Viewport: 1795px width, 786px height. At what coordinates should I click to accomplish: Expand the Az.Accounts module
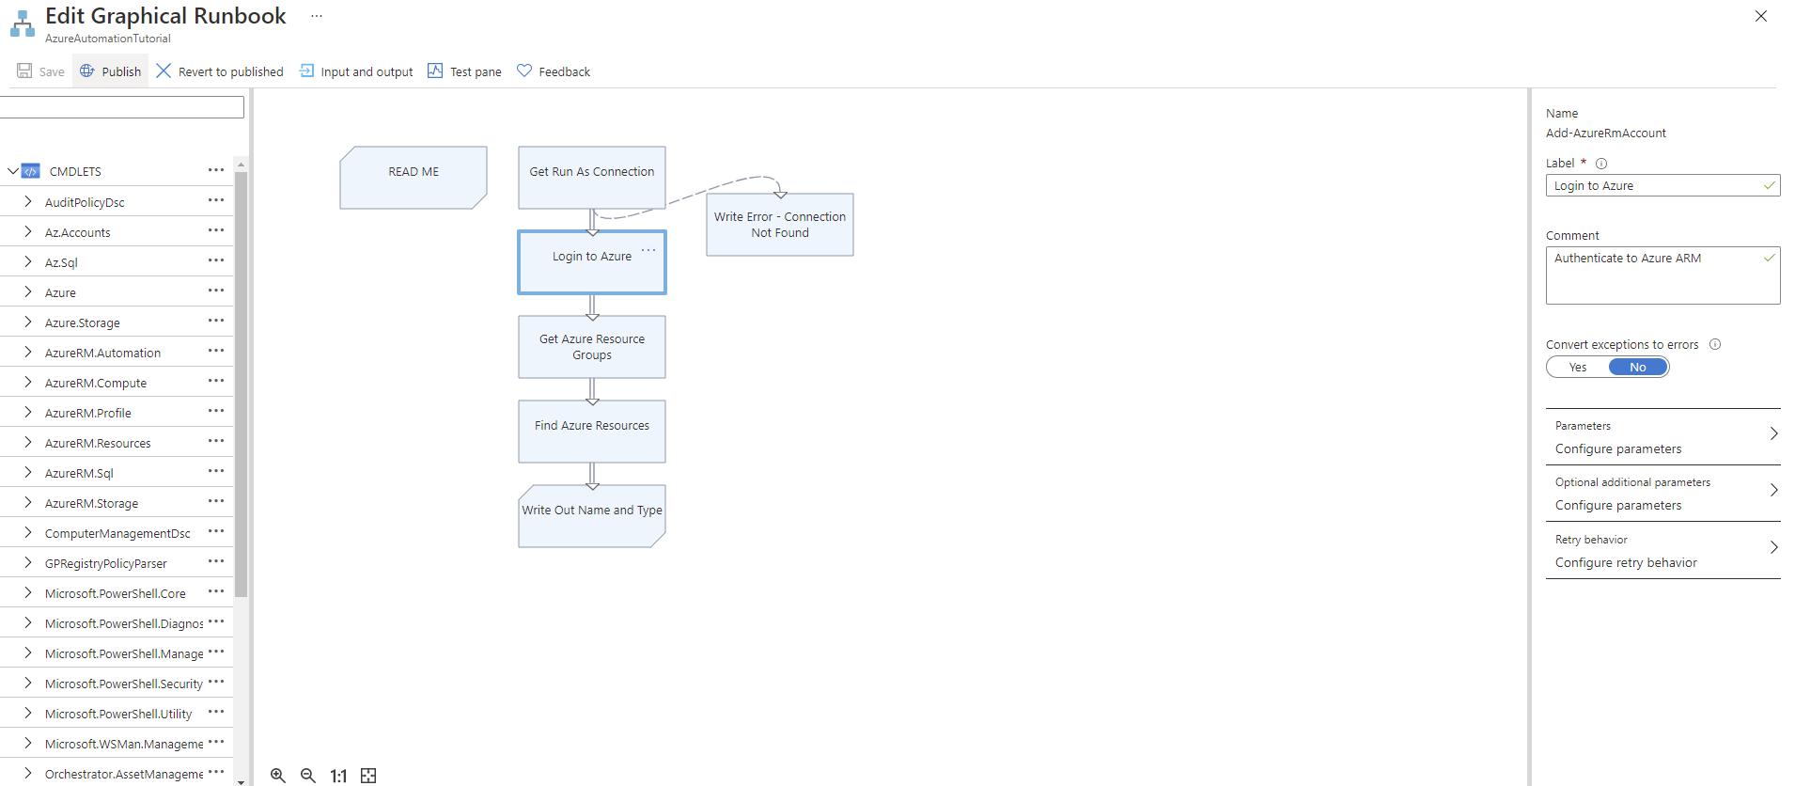point(28,231)
